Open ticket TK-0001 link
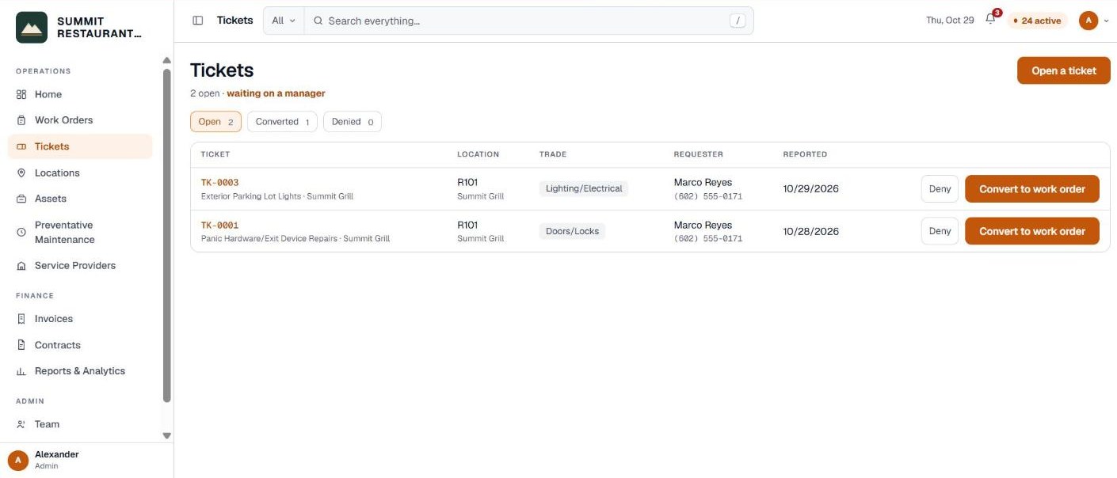The image size is (1117, 478). [219, 226]
